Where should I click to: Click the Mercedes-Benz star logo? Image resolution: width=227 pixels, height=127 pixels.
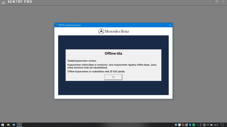[x=101, y=31]
